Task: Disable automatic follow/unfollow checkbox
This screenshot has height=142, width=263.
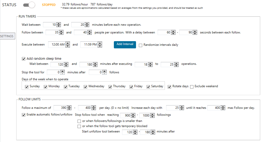Action: 24,115
